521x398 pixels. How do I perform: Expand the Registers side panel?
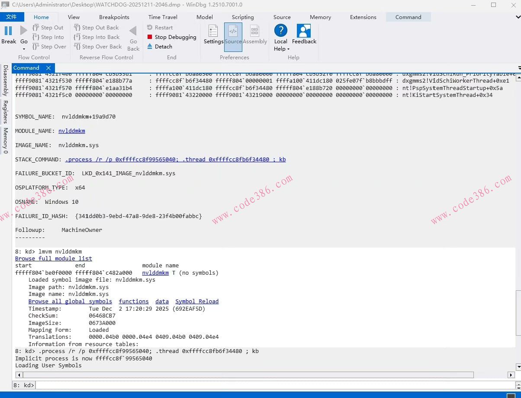click(6, 112)
